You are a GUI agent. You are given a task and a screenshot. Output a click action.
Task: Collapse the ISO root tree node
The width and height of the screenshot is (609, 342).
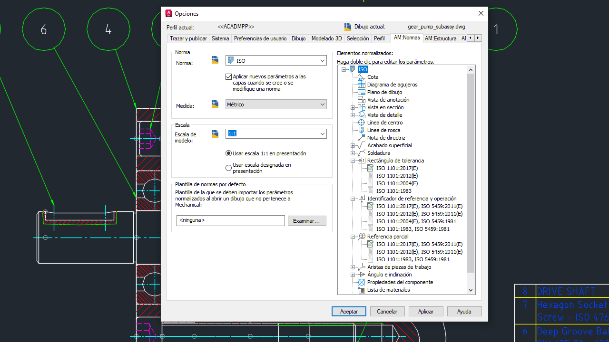(344, 69)
